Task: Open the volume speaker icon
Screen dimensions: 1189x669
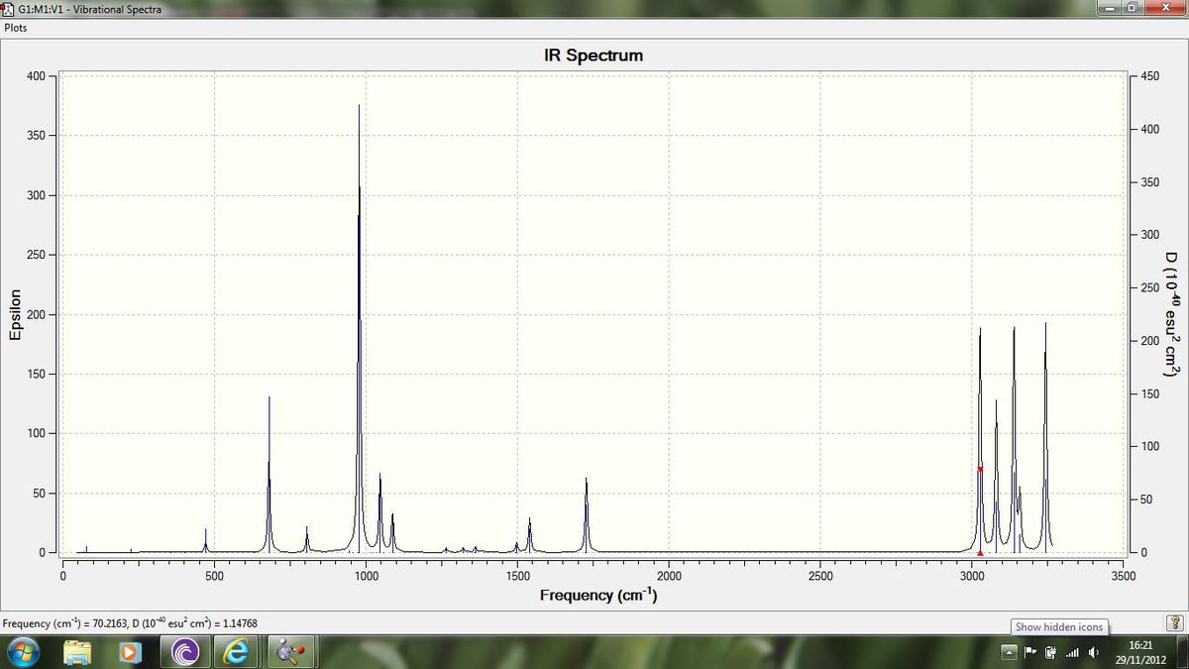Action: [1093, 652]
